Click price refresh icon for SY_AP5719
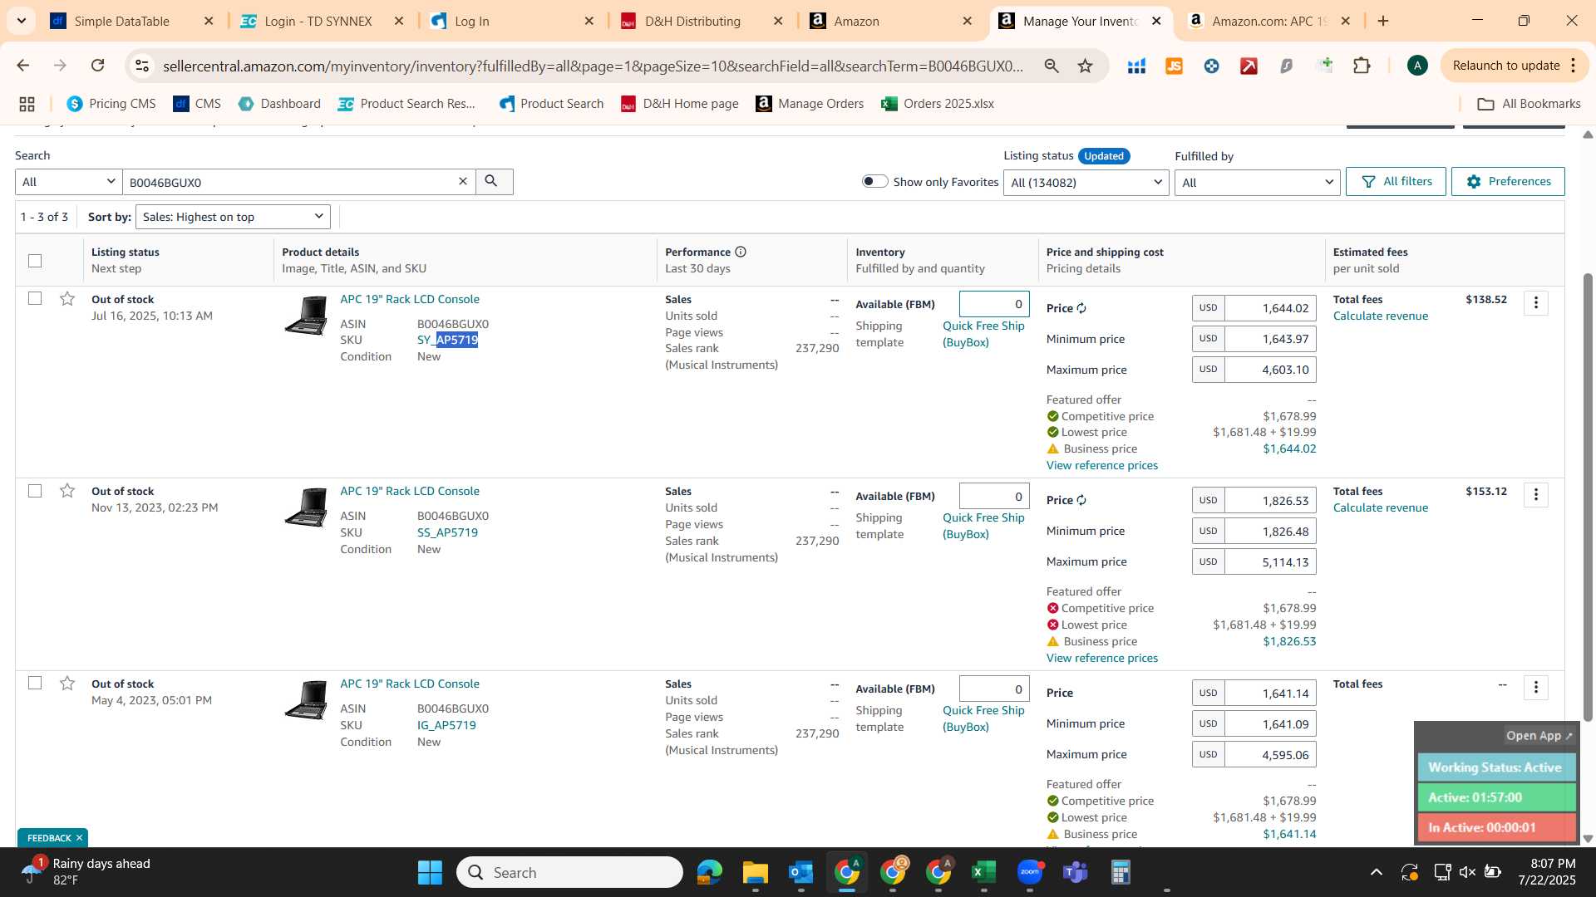 (1081, 308)
